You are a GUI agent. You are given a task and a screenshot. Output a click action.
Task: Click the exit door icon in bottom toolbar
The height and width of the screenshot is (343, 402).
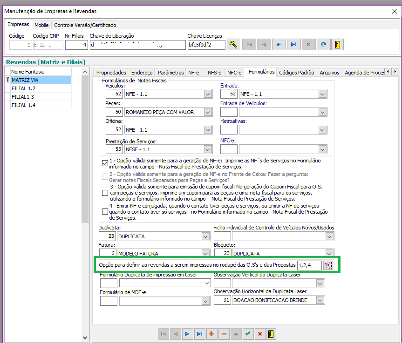271,334
